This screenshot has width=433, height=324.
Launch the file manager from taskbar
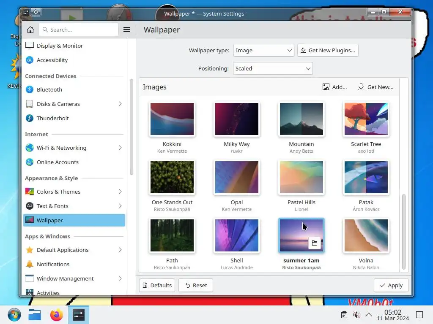pyautogui.click(x=35, y=315)
